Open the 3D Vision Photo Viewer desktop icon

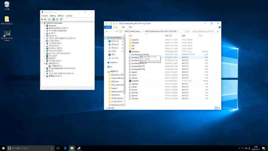tap(7, 33)
